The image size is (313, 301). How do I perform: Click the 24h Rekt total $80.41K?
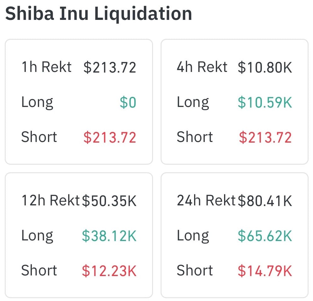[x=265, y=201]
